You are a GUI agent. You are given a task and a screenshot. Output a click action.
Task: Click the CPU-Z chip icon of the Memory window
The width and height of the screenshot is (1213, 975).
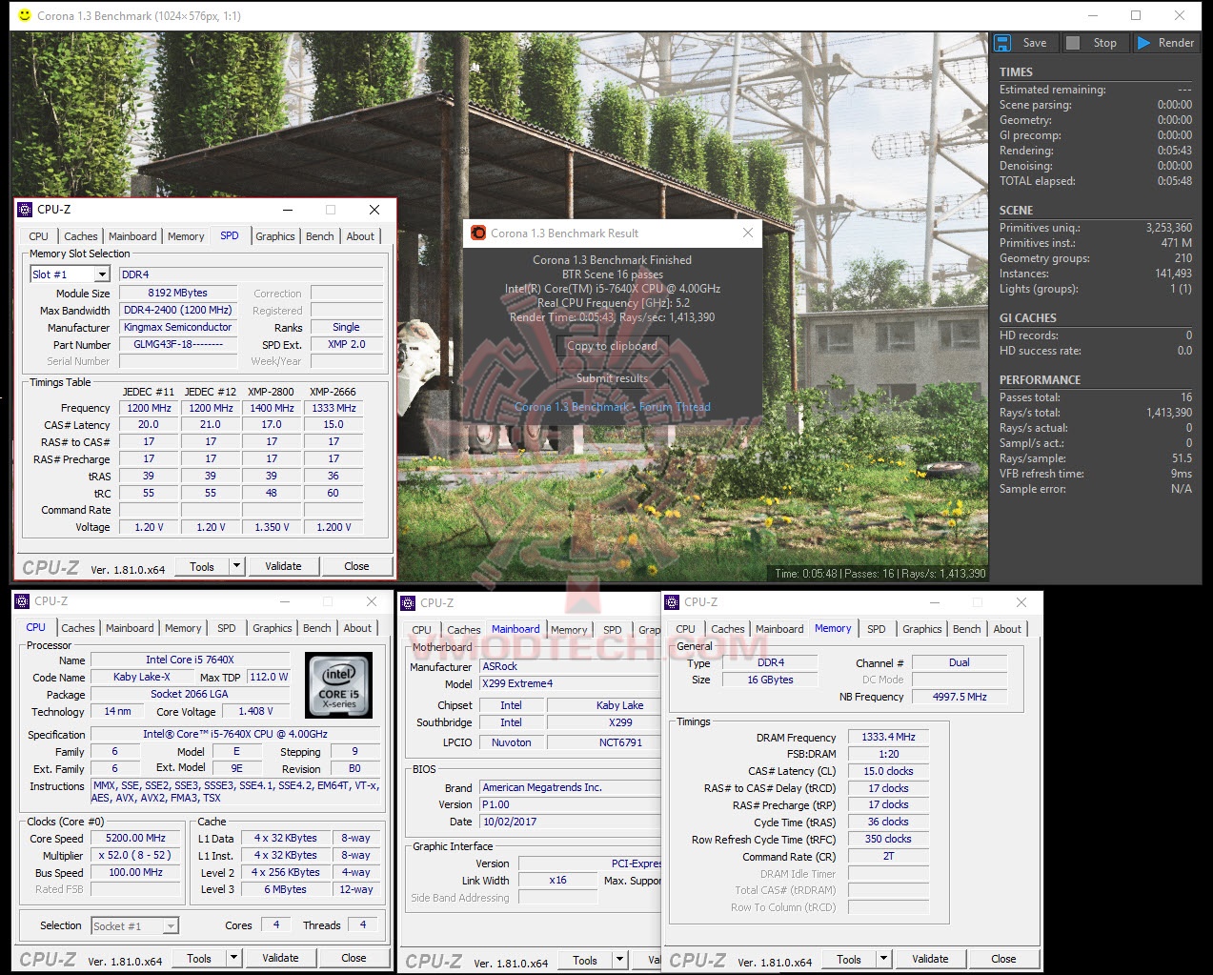(x=672, y=602)
